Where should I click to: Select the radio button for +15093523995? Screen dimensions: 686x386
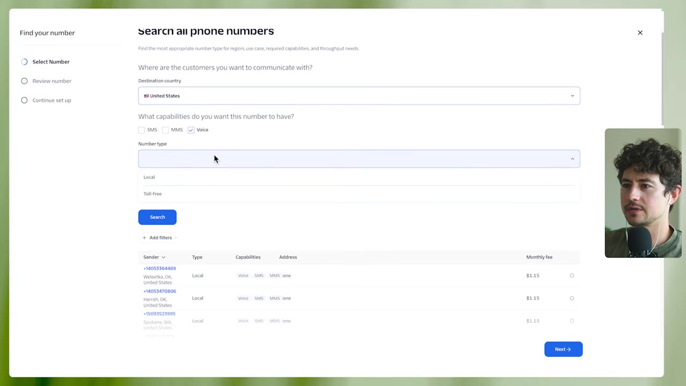tap(572, 321)
